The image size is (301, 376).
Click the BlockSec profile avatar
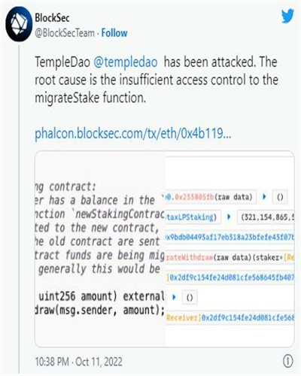[x=19, y=24]
